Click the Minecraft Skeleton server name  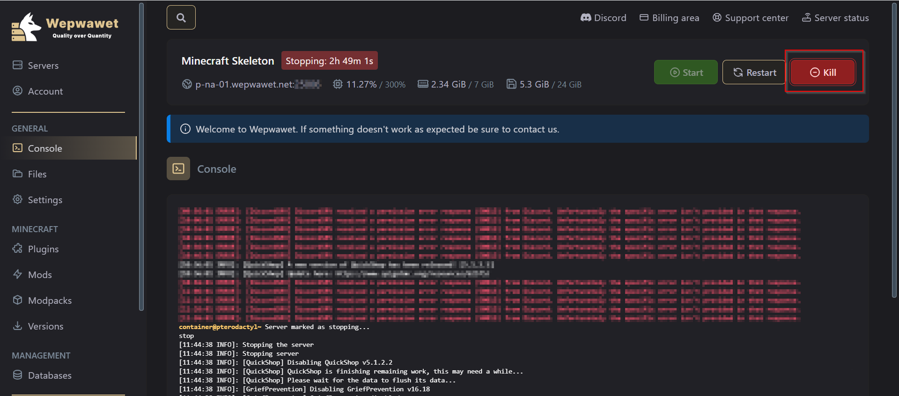click(228, 61)
